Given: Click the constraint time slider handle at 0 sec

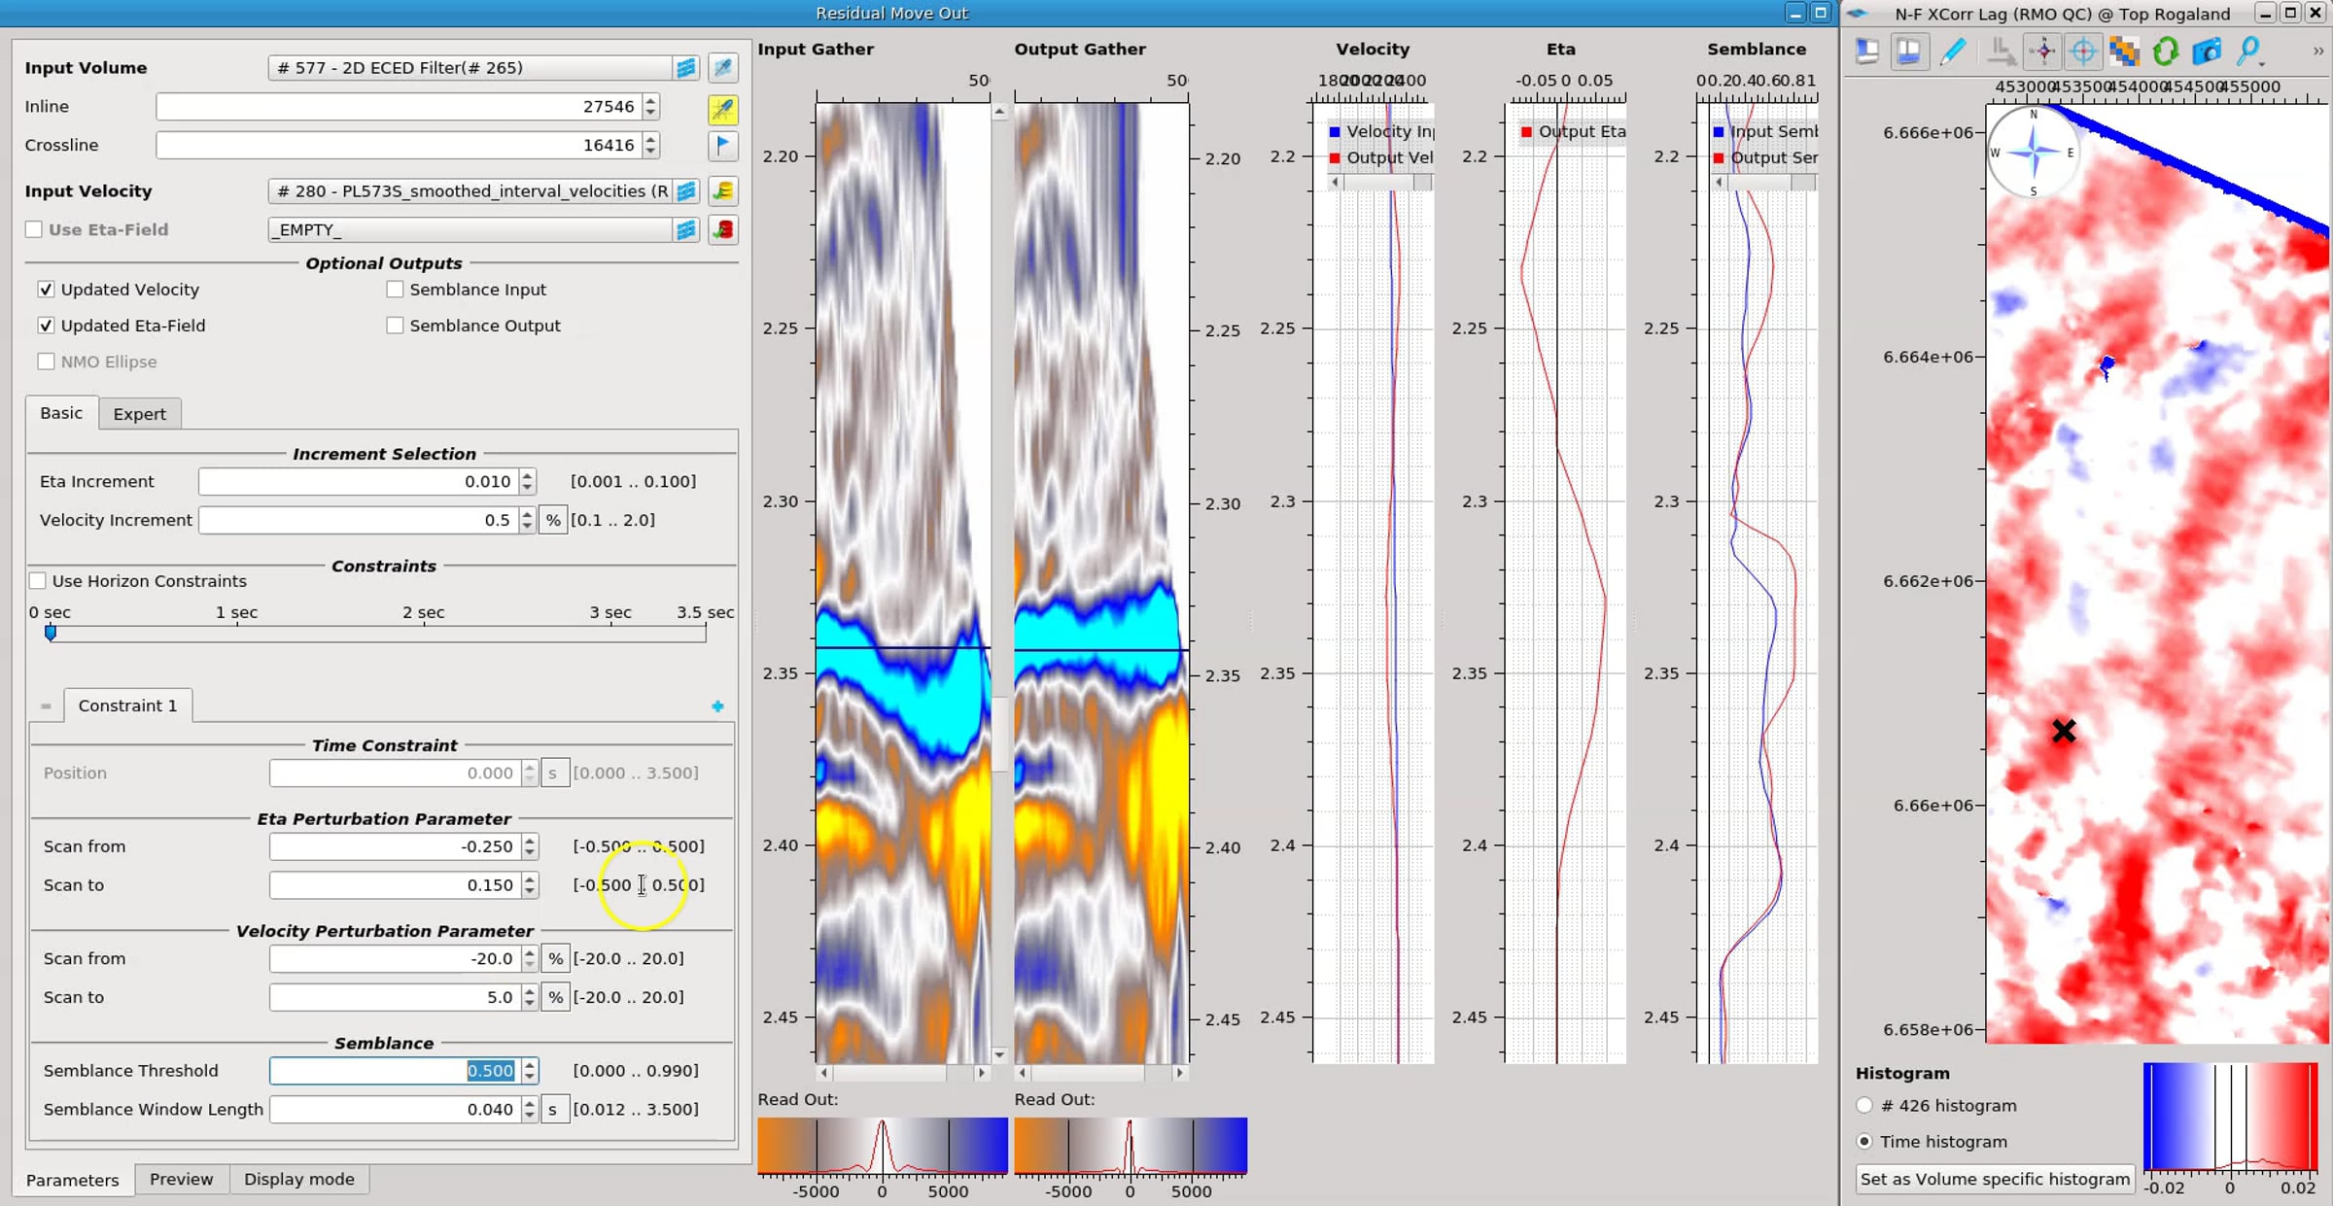Looking at the screenshot, I should click(x=51, y=634).
